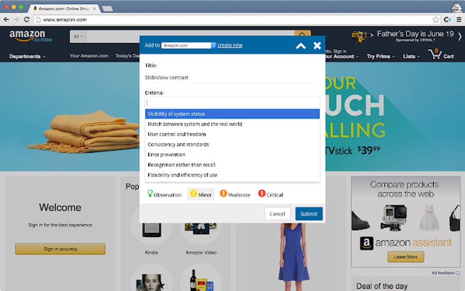This screenshot has width=465, height=291.
Task: Click the extension icon beside the bookmark star
Action: pos(447,20)
